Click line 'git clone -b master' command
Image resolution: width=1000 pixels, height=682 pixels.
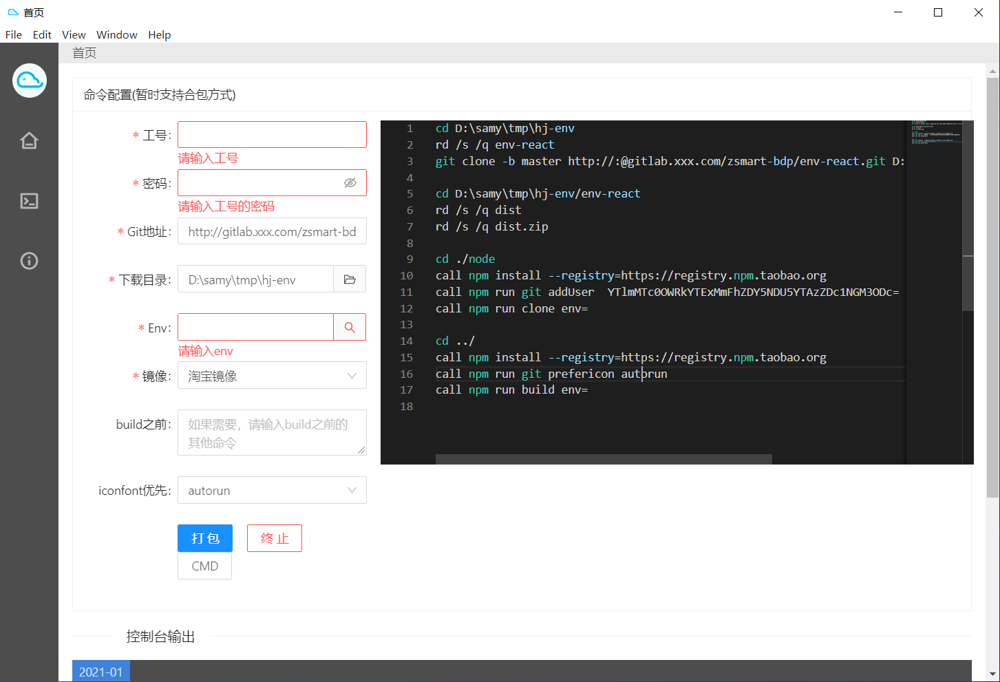pos(670,161)
